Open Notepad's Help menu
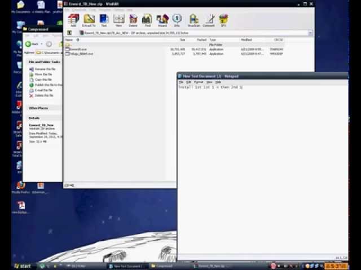The height and width of the screenshot is (270, 361). 218,82
